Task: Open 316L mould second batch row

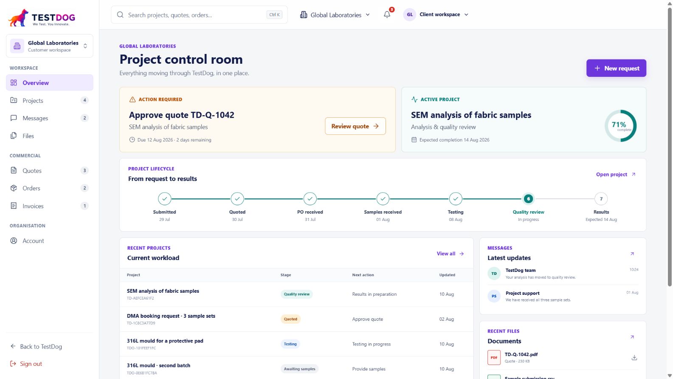Action: click(x=296, y=368)
